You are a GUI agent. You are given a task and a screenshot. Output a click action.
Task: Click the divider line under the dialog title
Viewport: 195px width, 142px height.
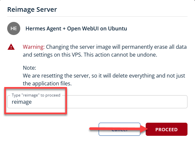pos(97,16)
